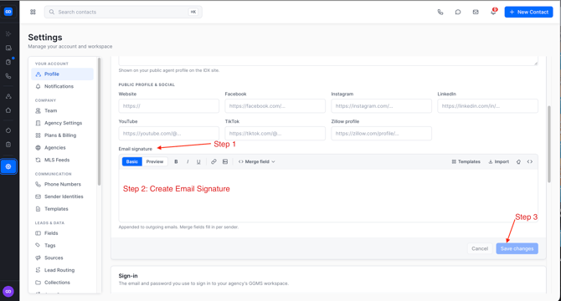The height and width of the screenshot is (301, 561).
Task: Open Phone Numbers settings page
Action: coord(62,184)
